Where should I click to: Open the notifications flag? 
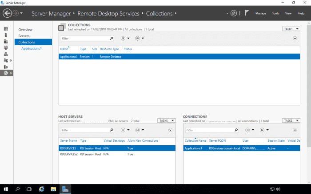[247, 13]
